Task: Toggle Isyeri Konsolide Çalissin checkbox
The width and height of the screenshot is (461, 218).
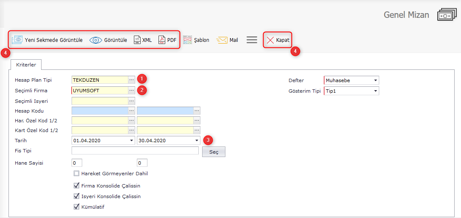Action: tap(76, 196)
